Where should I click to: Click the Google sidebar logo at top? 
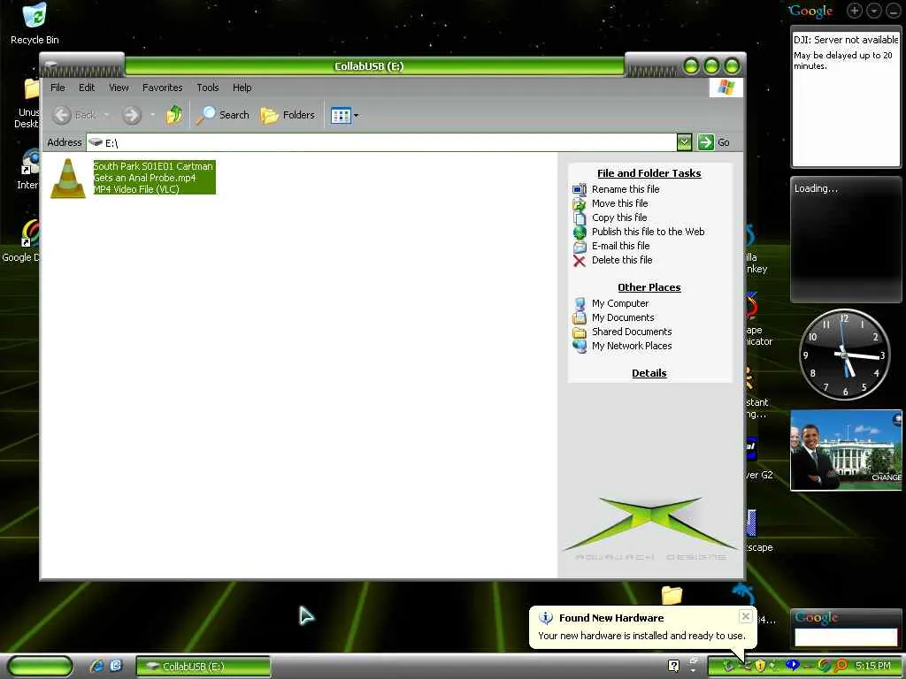tap(810, 11)
